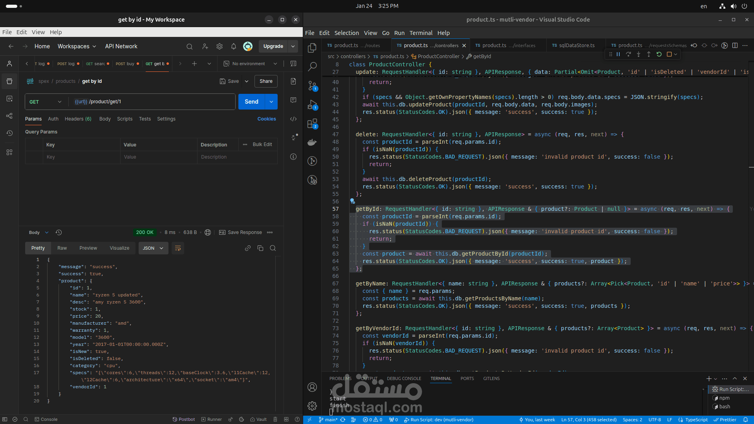Screen dimensions: 754x424
Task: Toggle response word wrap icon
Action: click(178, 248)
